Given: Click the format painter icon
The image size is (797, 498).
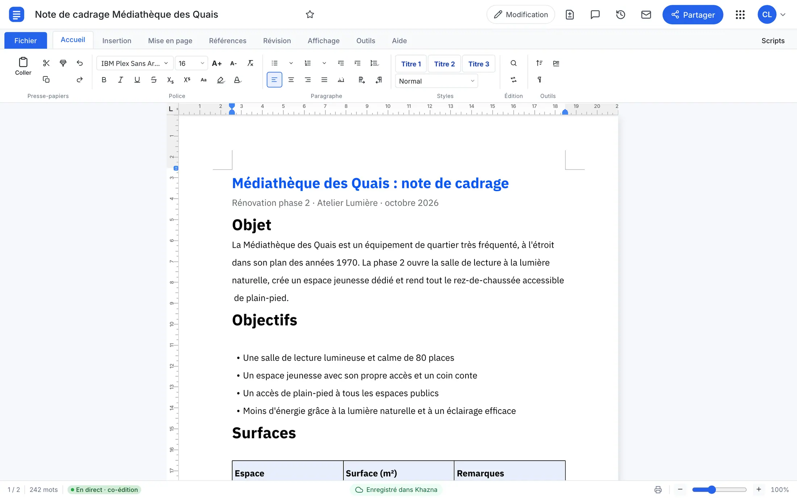Looking at the screenshot, I should [x=63, y=63].
